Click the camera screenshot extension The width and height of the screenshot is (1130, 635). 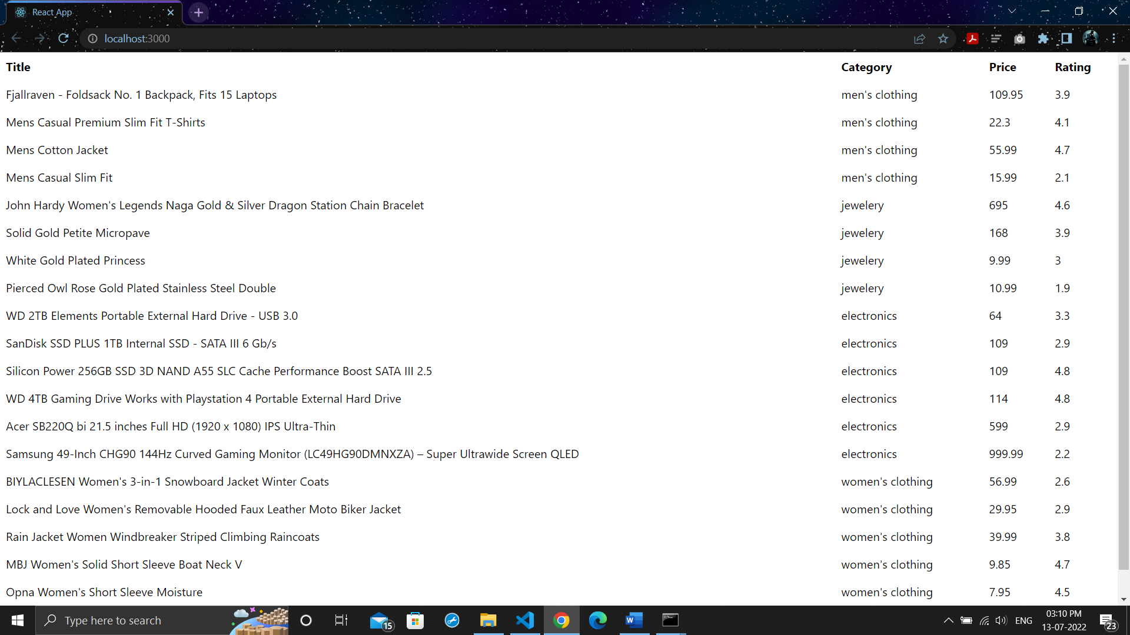pos(1019,39)
